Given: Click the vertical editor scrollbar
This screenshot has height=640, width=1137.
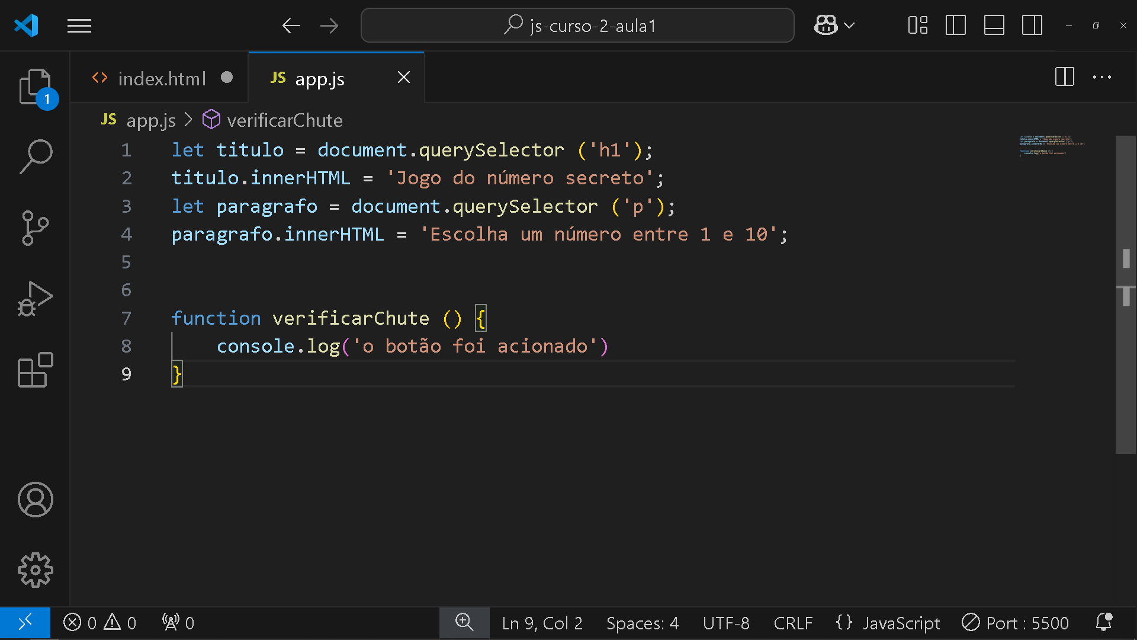Looking at the screenshot, I should [x=1126, y=295].
